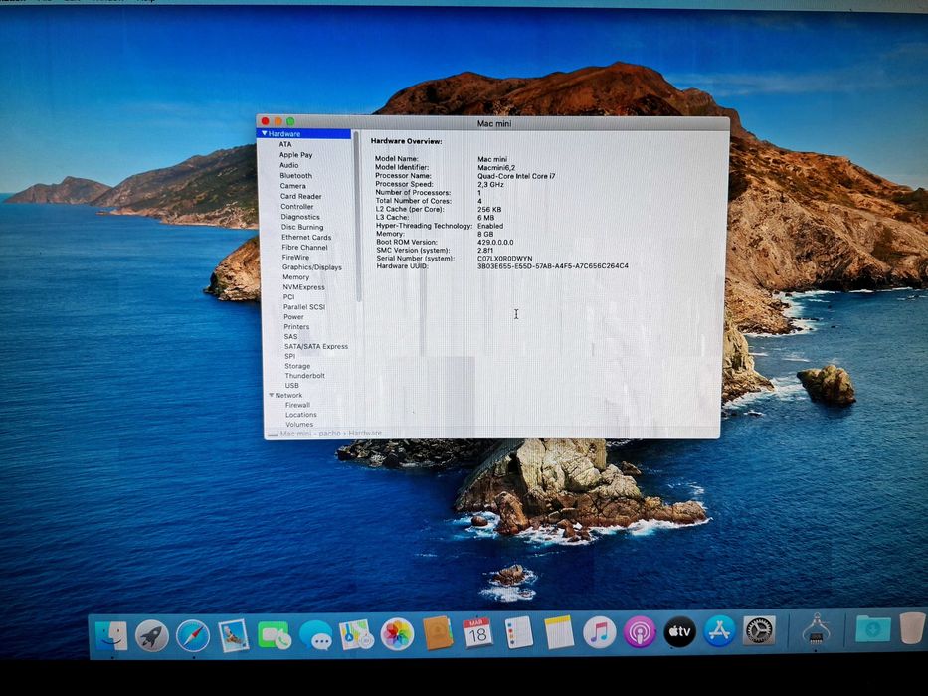Viewport: 928px width, 696px height.
Task: Select Ethernet Cards in the sidebar
Action: (306, 237)
